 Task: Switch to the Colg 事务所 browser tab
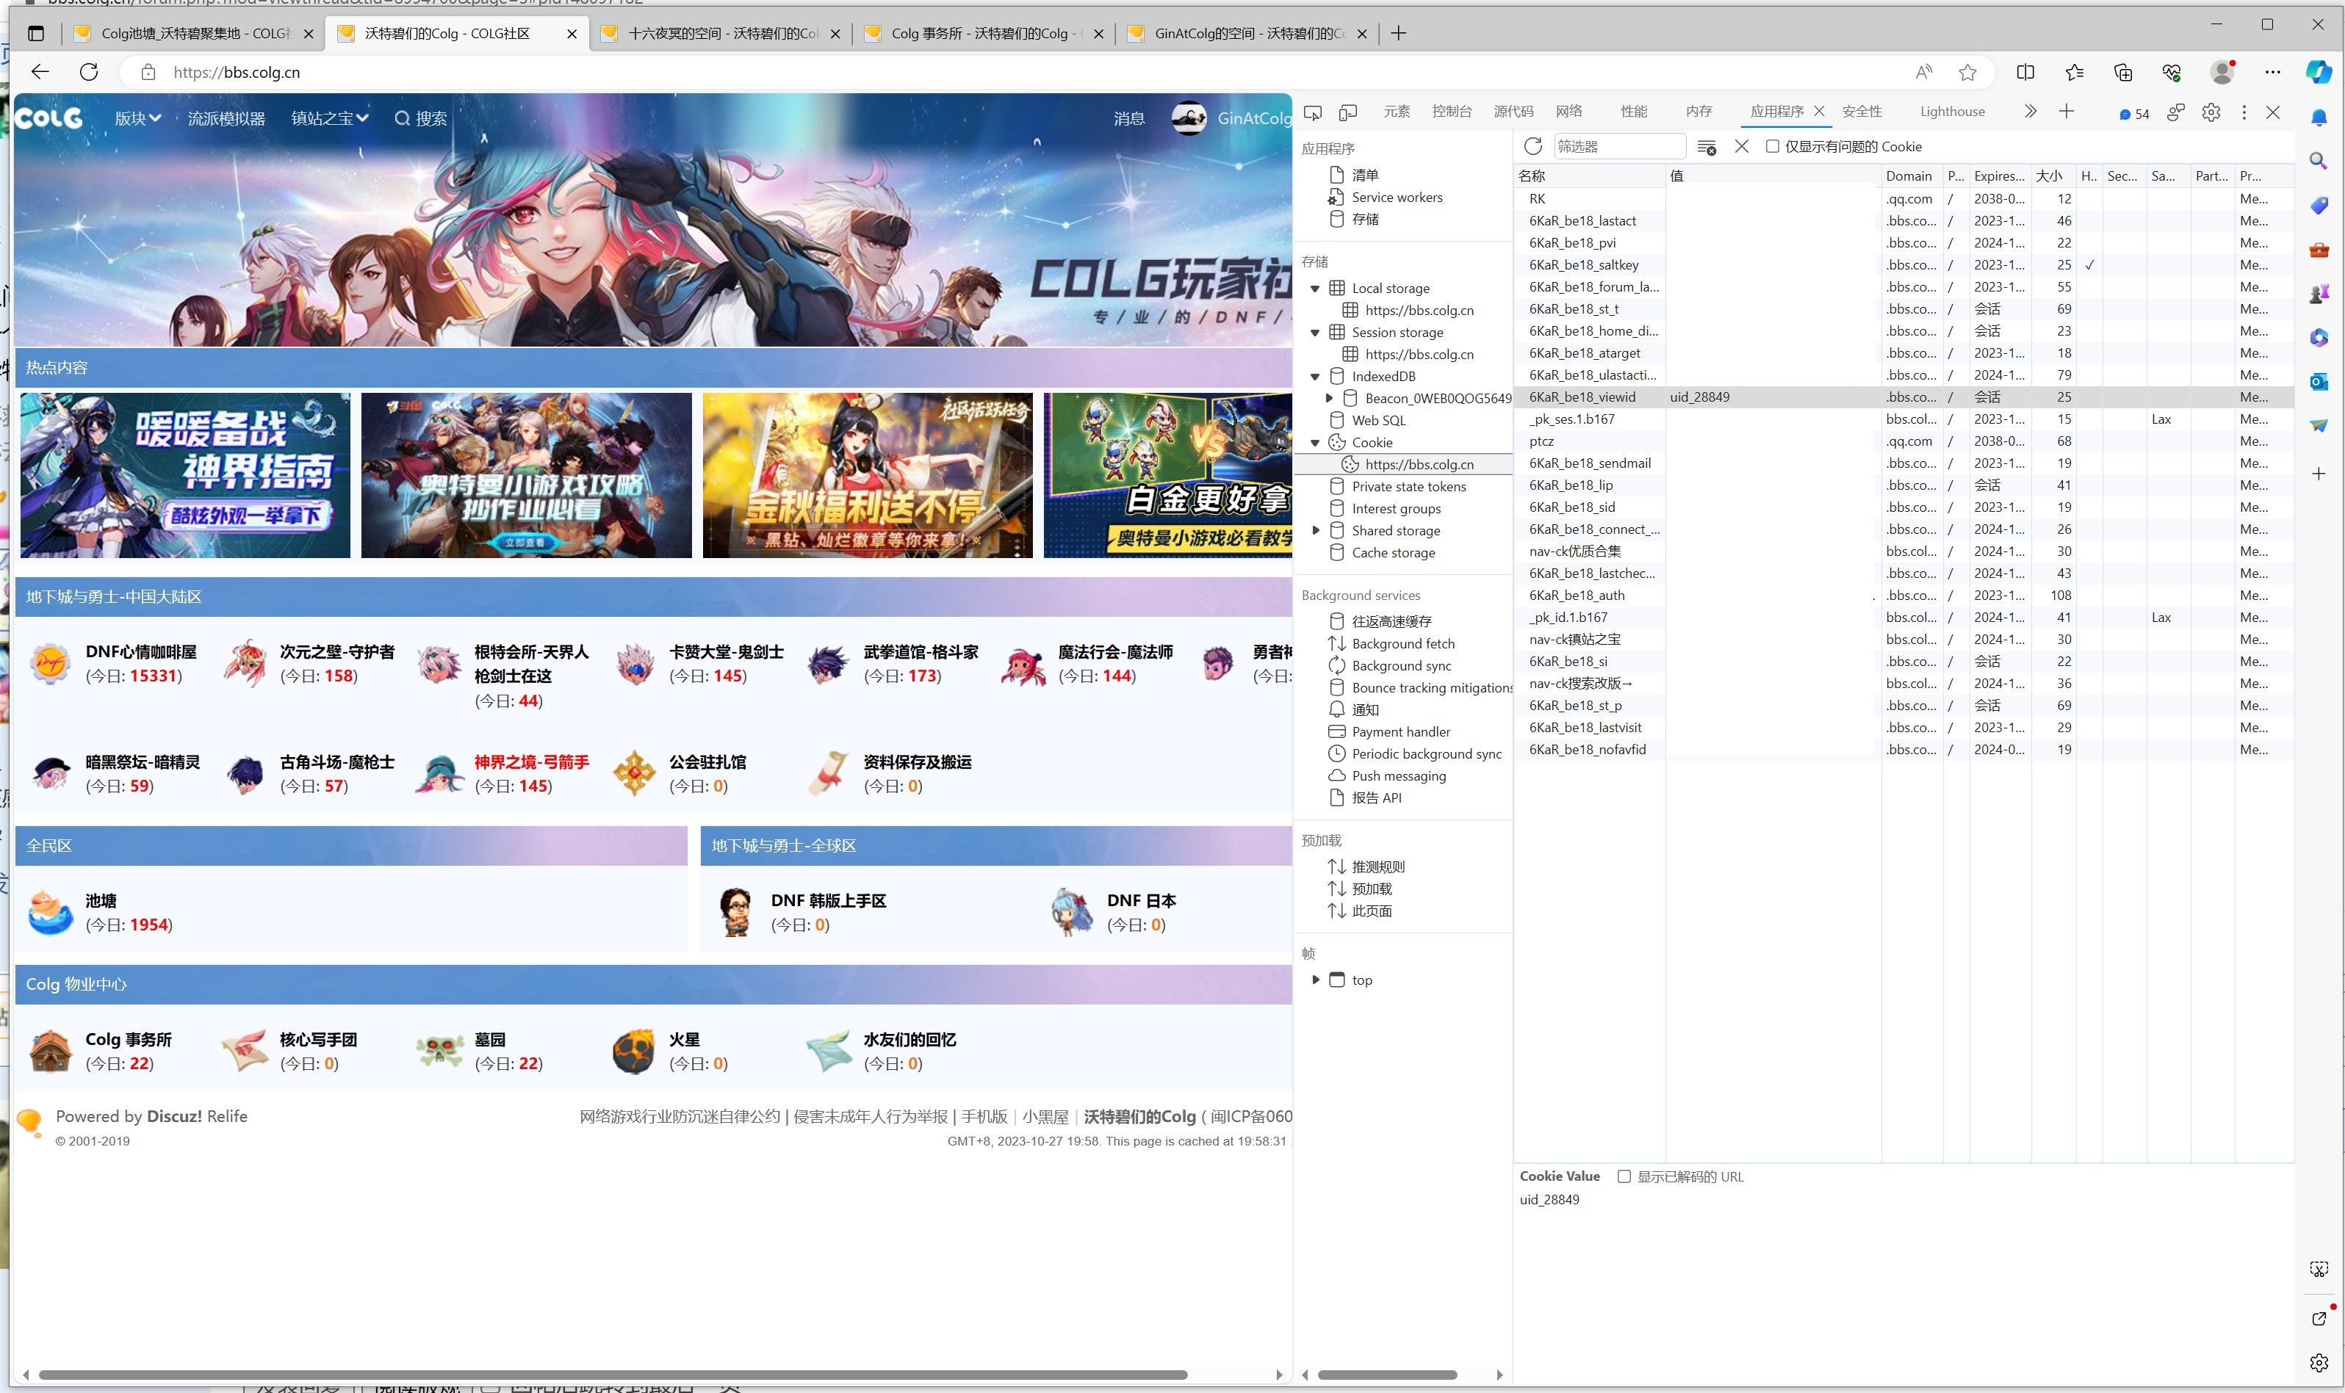pos(982,34)
